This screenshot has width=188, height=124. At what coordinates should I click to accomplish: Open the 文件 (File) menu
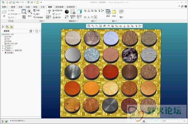tap(5, 7)
